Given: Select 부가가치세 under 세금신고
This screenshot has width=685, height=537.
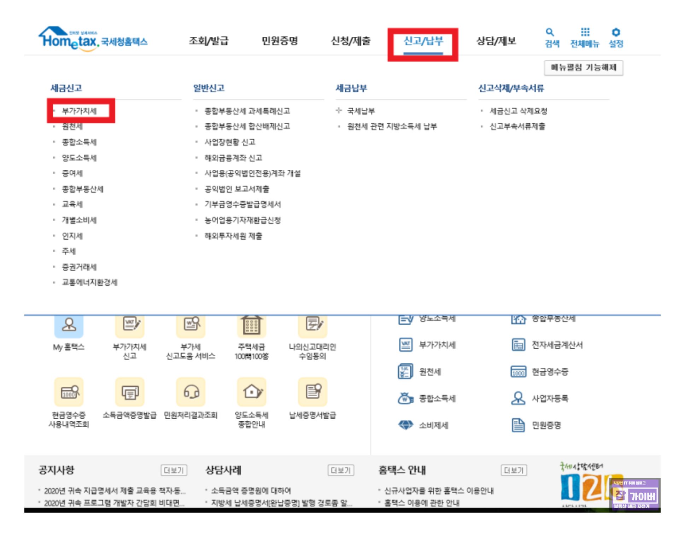Looking at the screenshot, I should pyautogui.click(x=79, y=111).
